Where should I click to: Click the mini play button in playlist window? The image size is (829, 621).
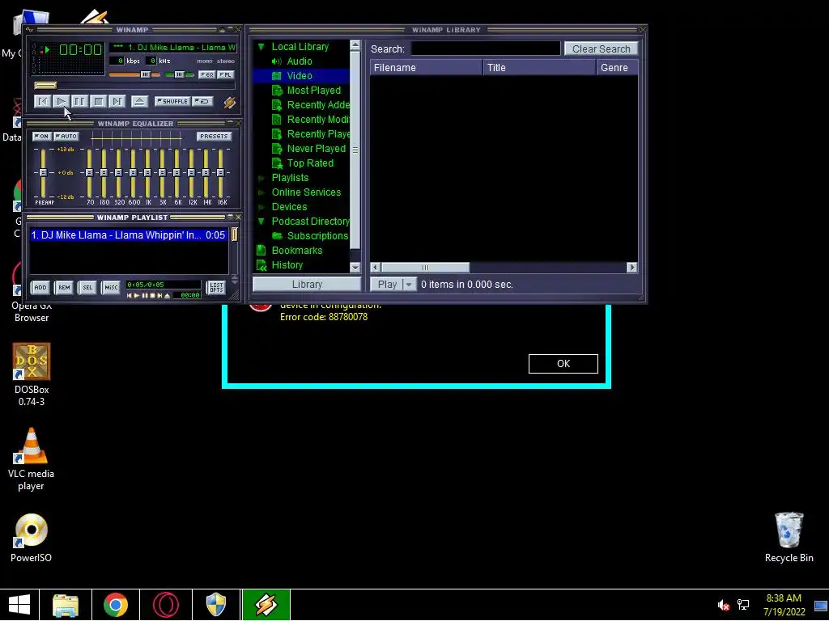point(136,296)
